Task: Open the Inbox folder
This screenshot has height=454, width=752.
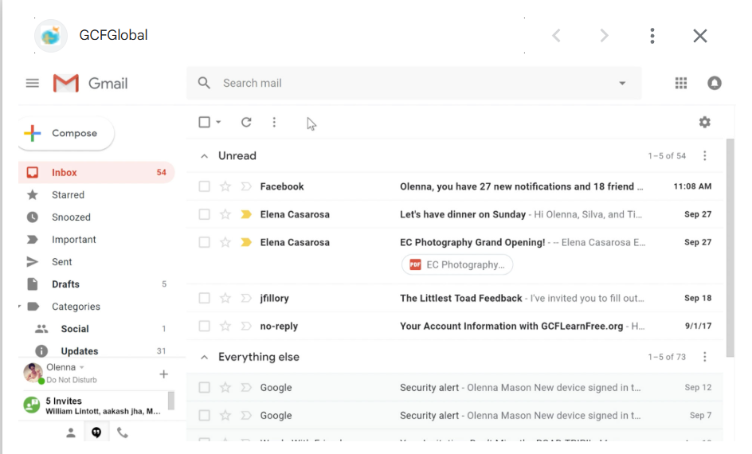Action: tap(96, 173)
